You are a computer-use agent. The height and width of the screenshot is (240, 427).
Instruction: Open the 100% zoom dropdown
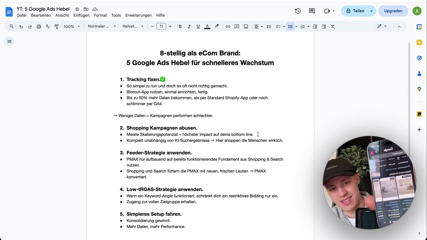click(72, 26)
